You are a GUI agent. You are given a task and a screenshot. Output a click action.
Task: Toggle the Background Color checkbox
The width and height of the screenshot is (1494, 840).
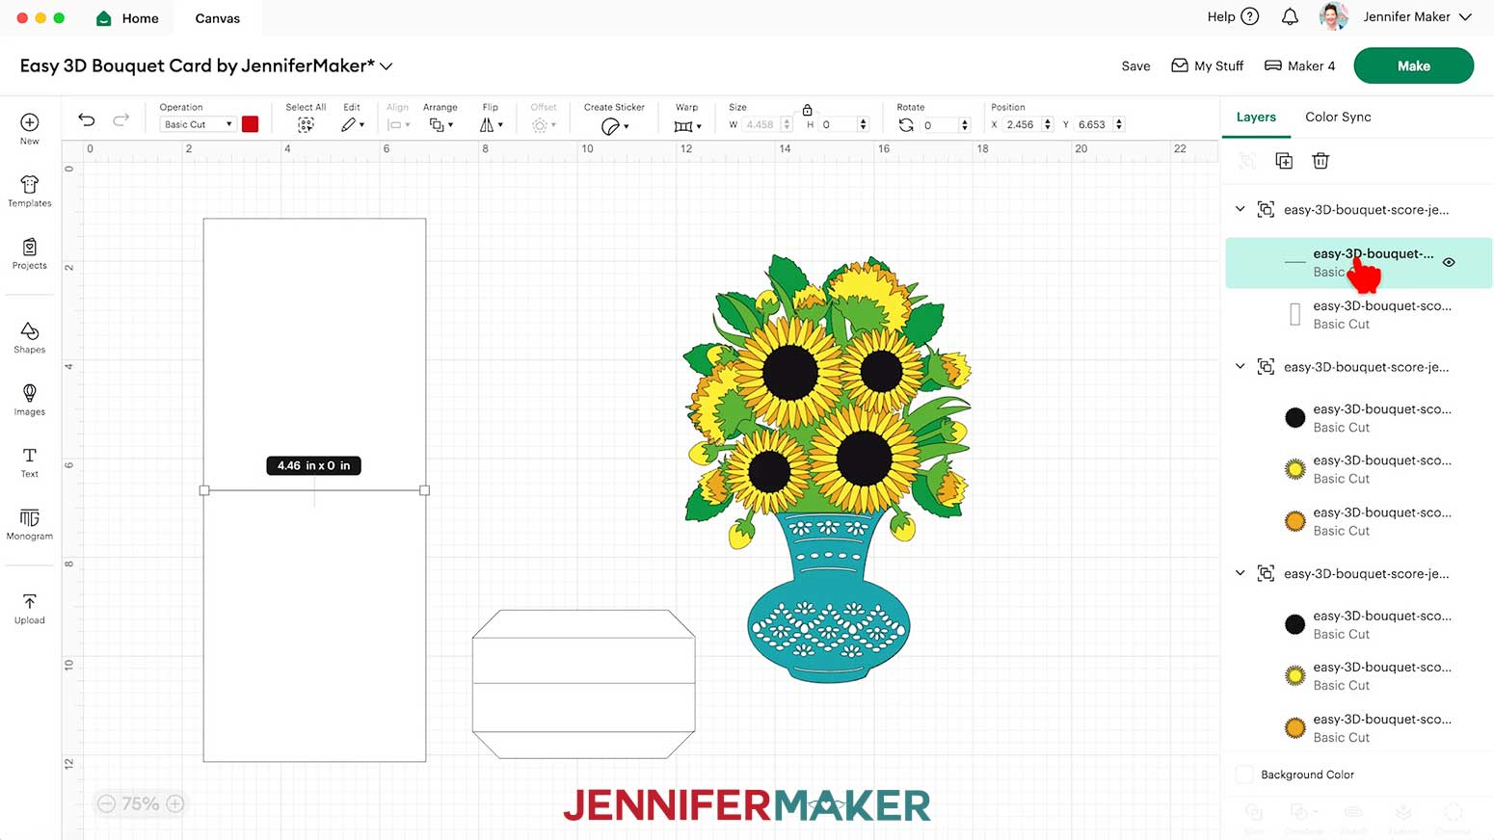pyautogui.click(x=1244, y=774)
